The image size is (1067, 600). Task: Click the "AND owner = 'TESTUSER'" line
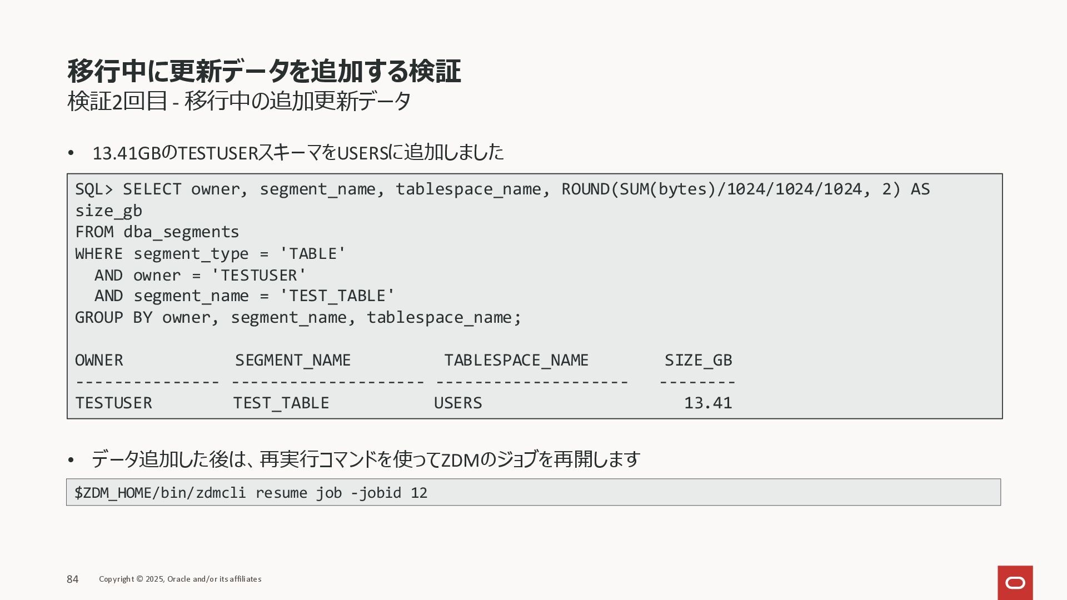(x=200, y=275)
